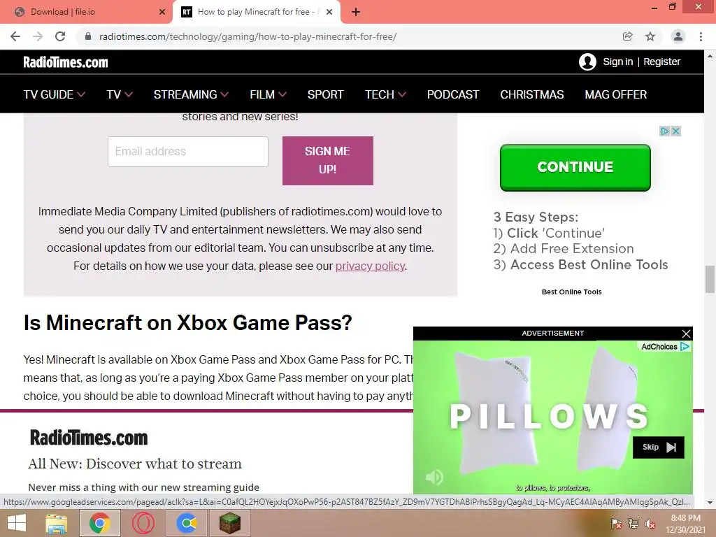
Task: Click network tray icon
Action: coord(633,523)
